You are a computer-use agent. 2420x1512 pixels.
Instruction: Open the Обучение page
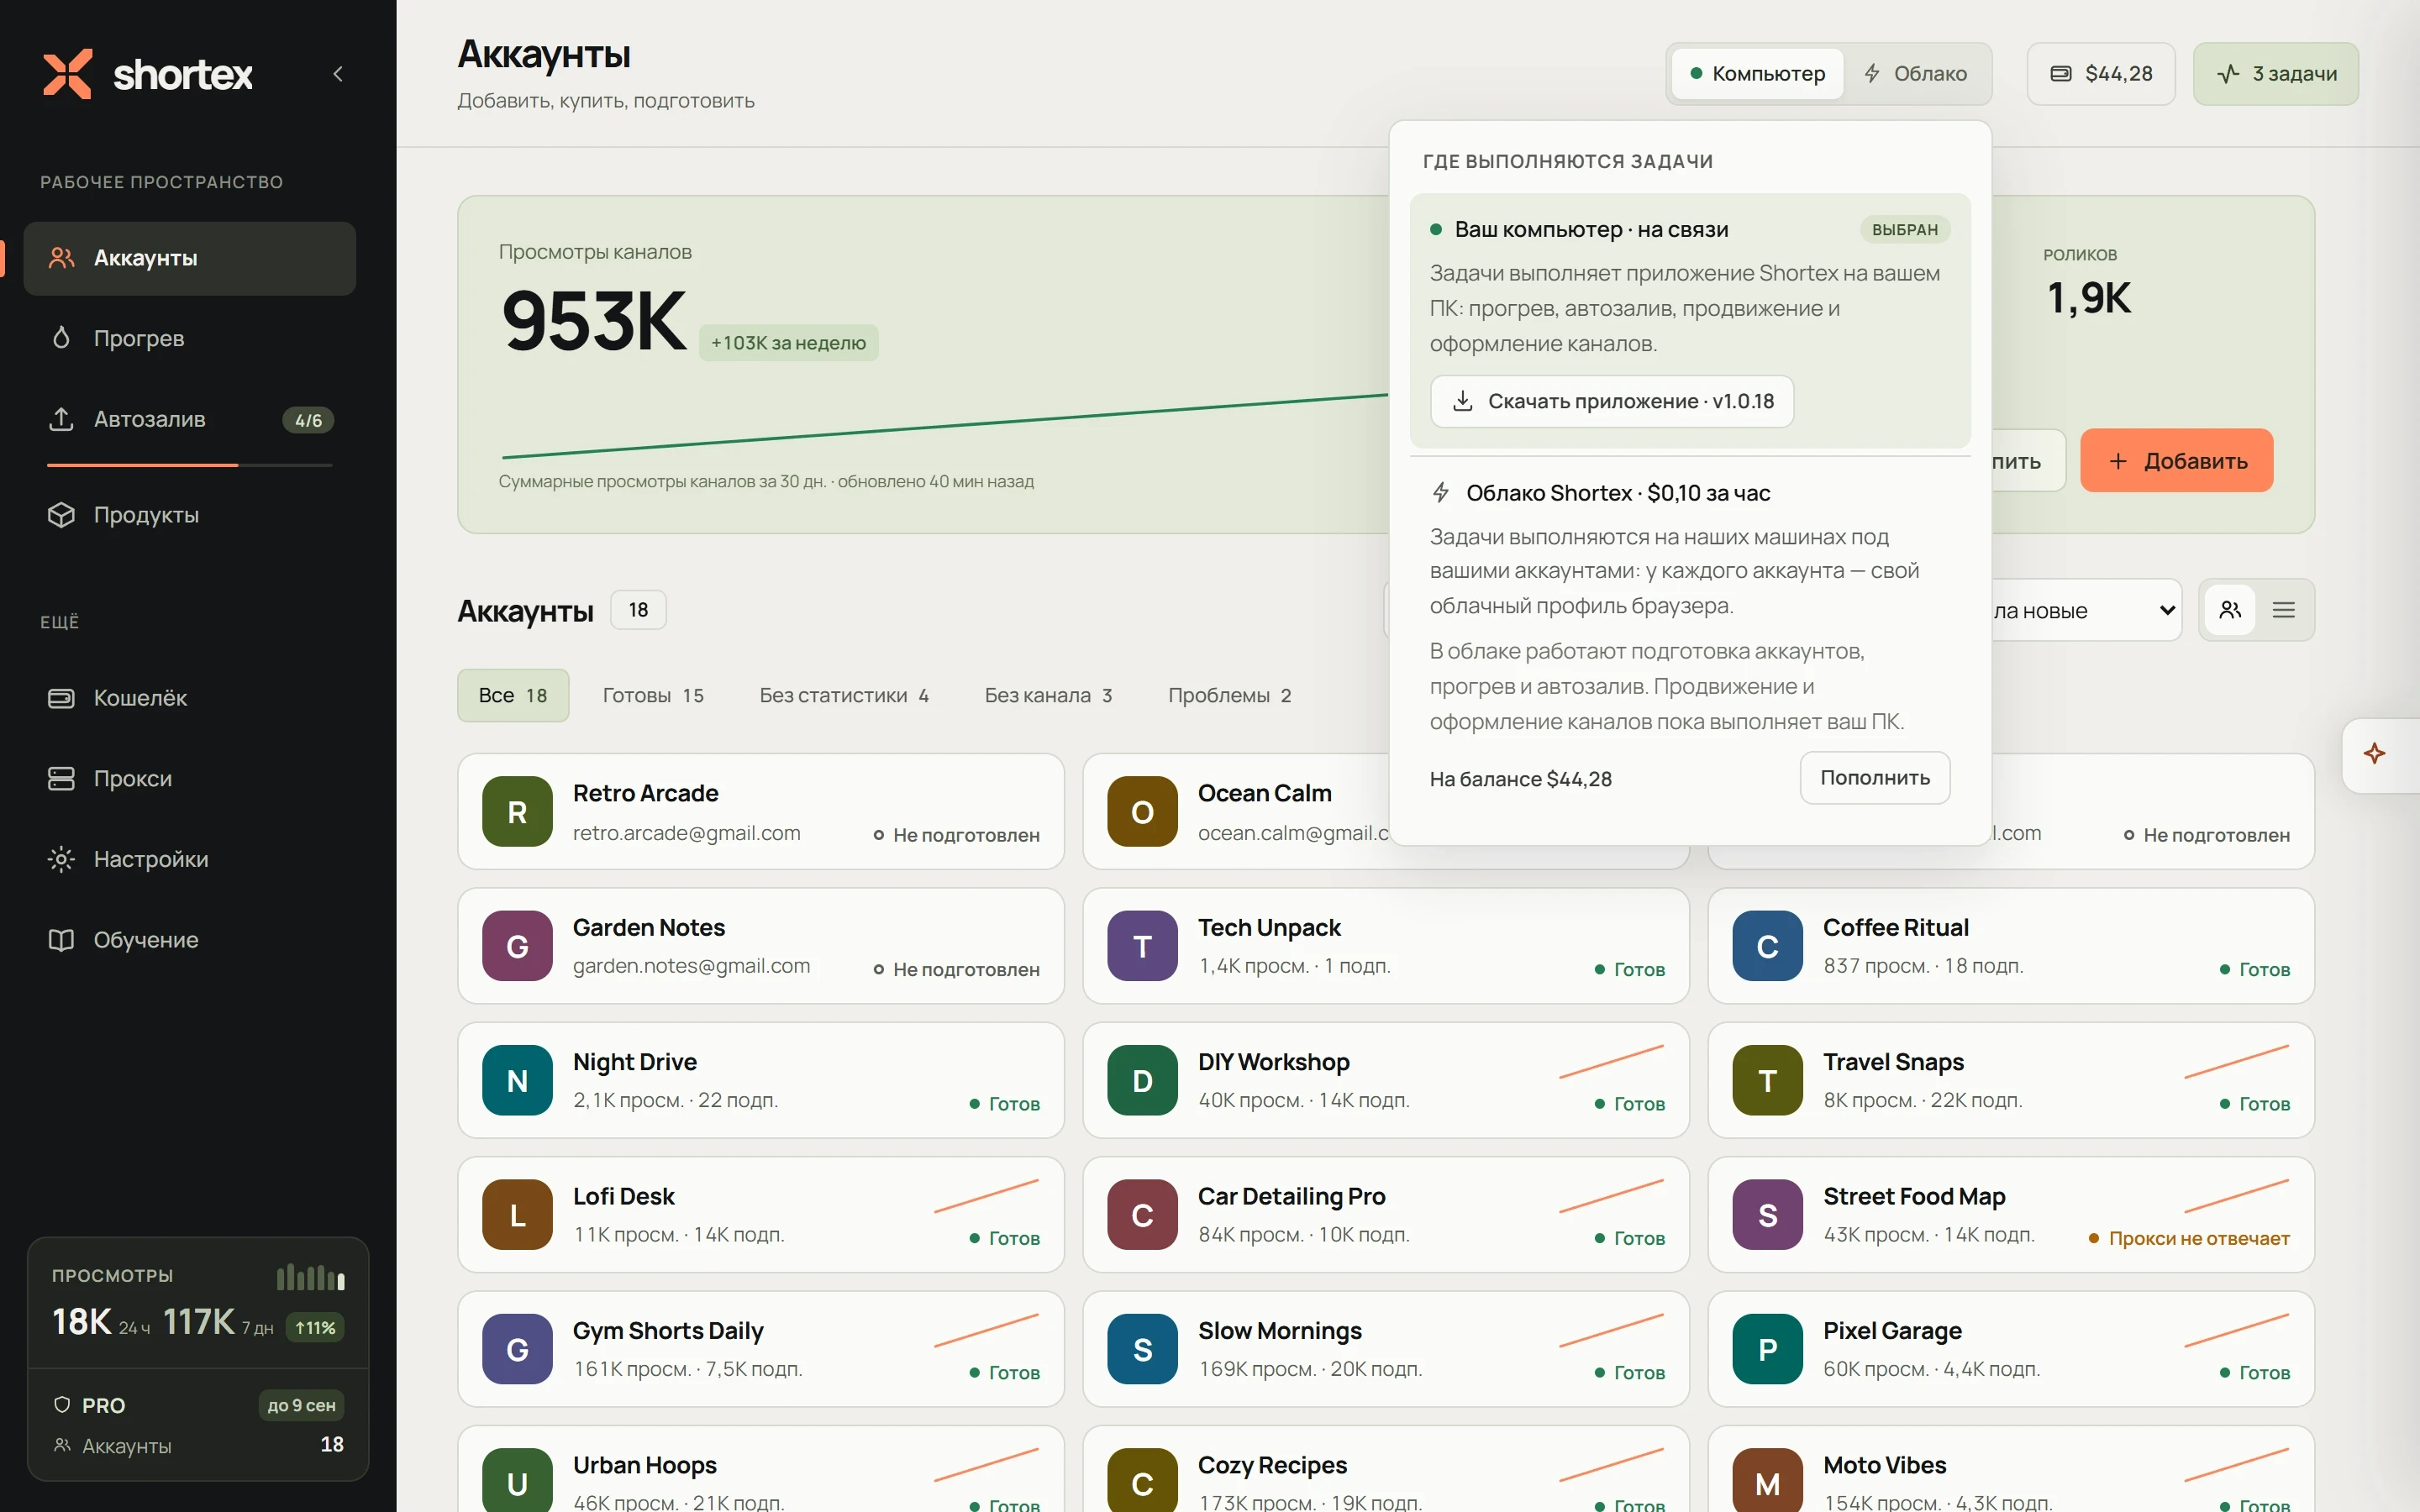190,940
